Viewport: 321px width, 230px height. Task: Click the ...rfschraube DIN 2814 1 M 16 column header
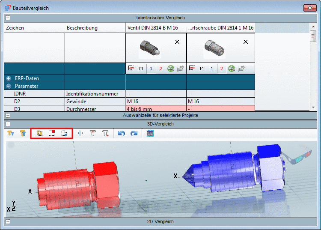tap(221, 28)
